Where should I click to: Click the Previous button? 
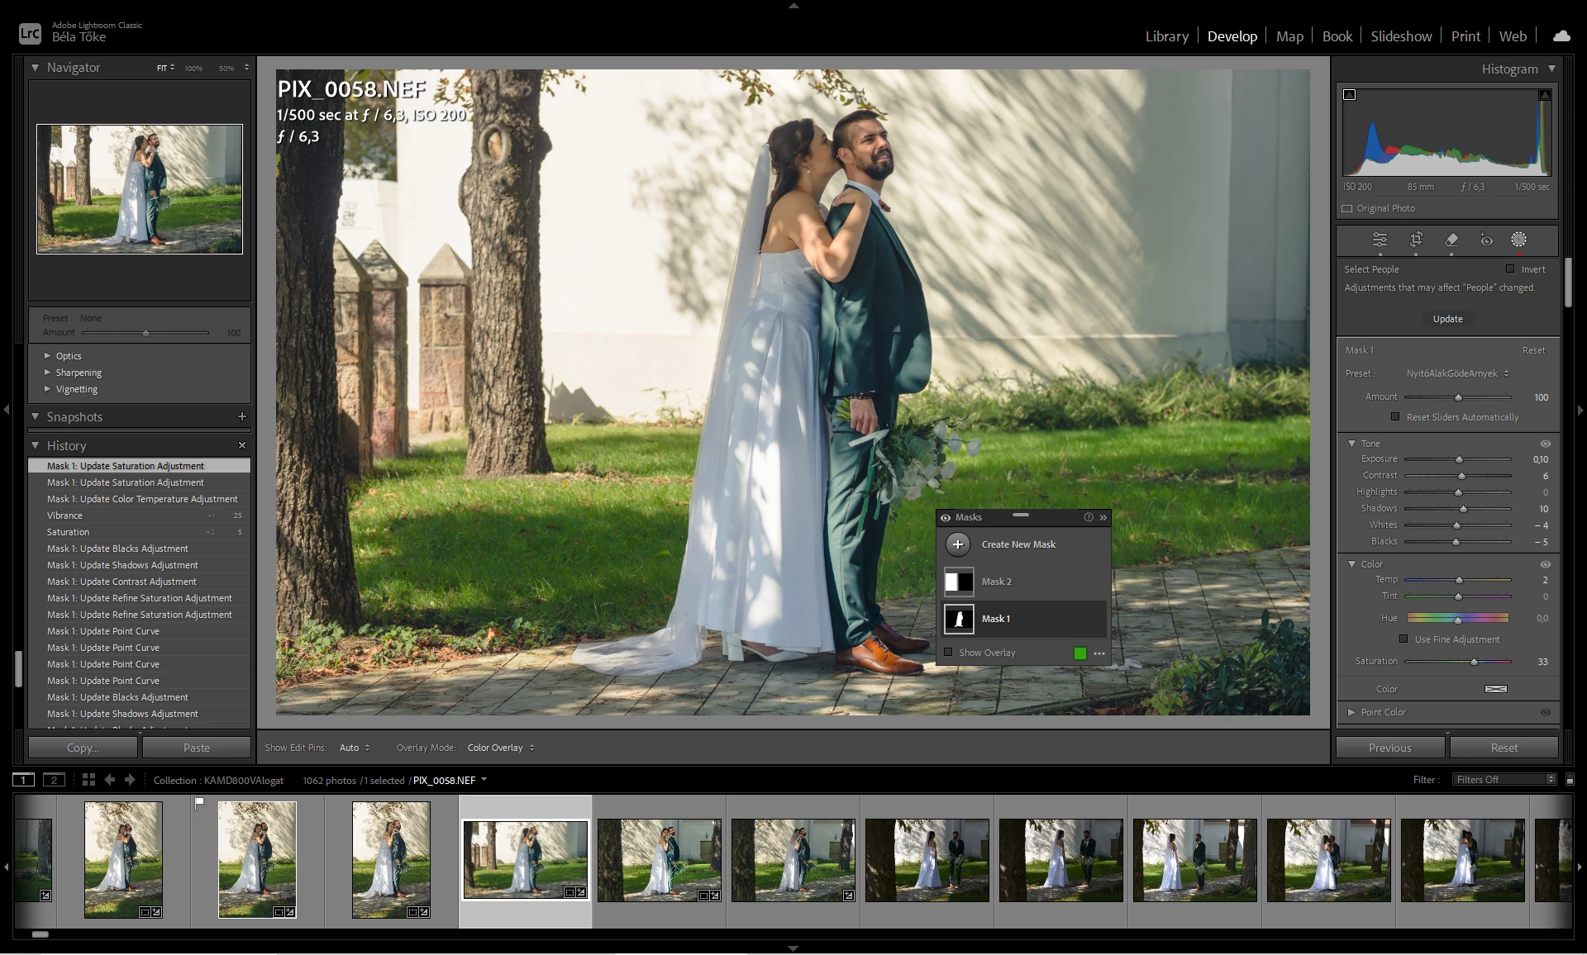[1389, 748]
